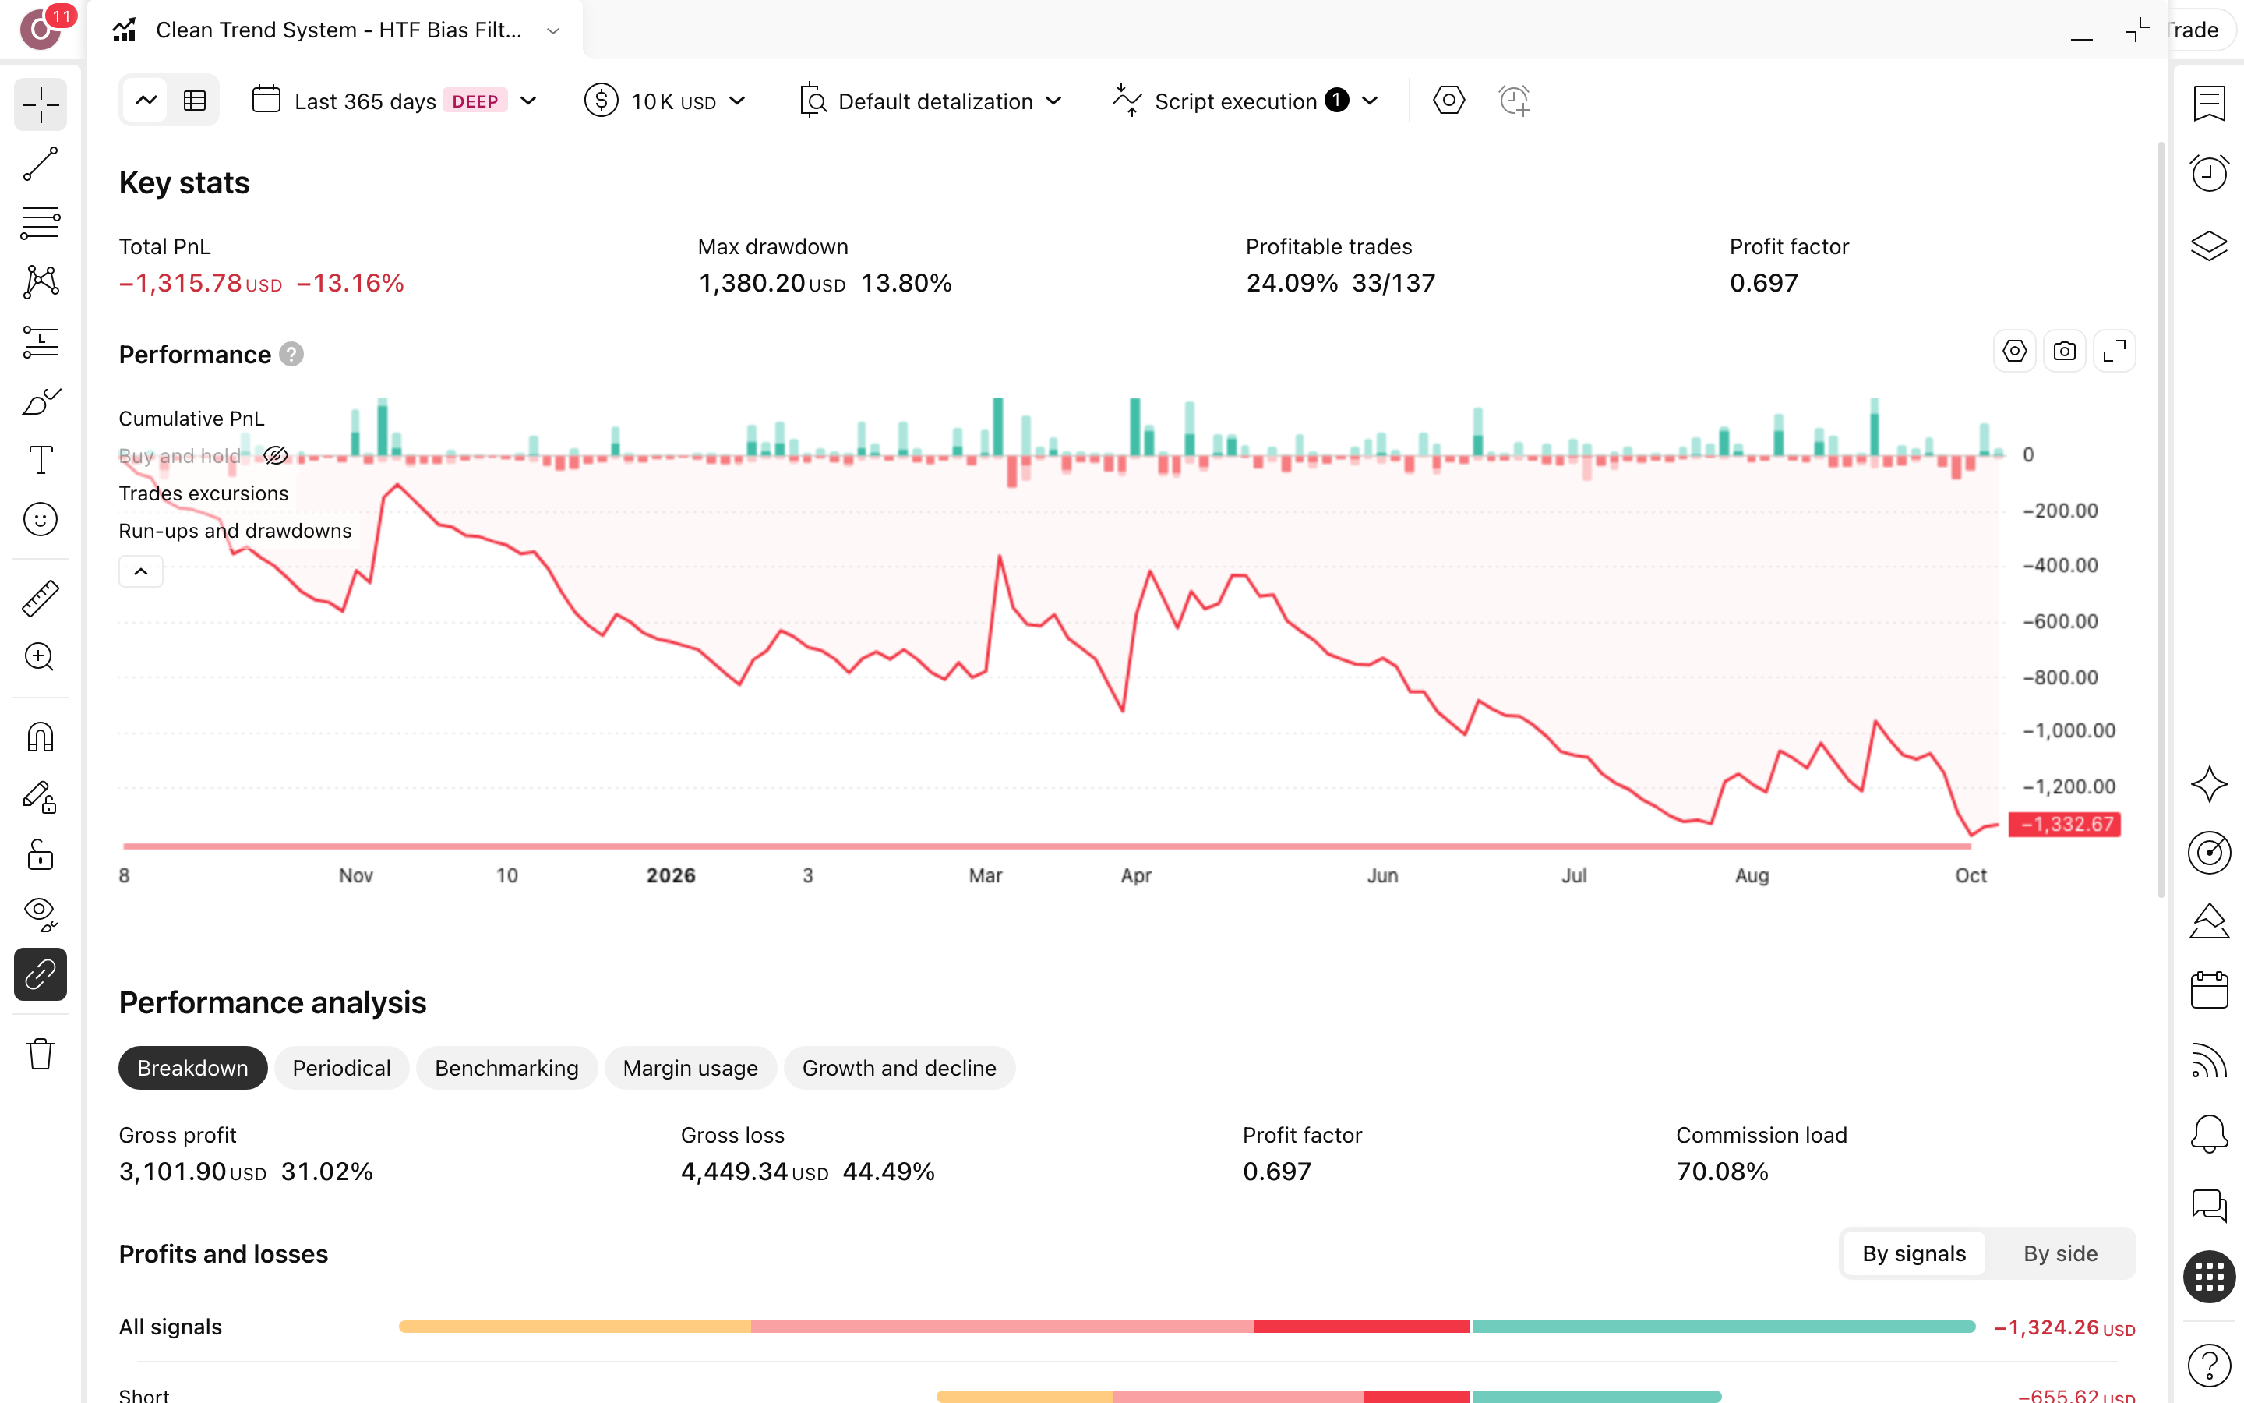Expand Performance chart to fullscreen

click(x=2114, y=352)
